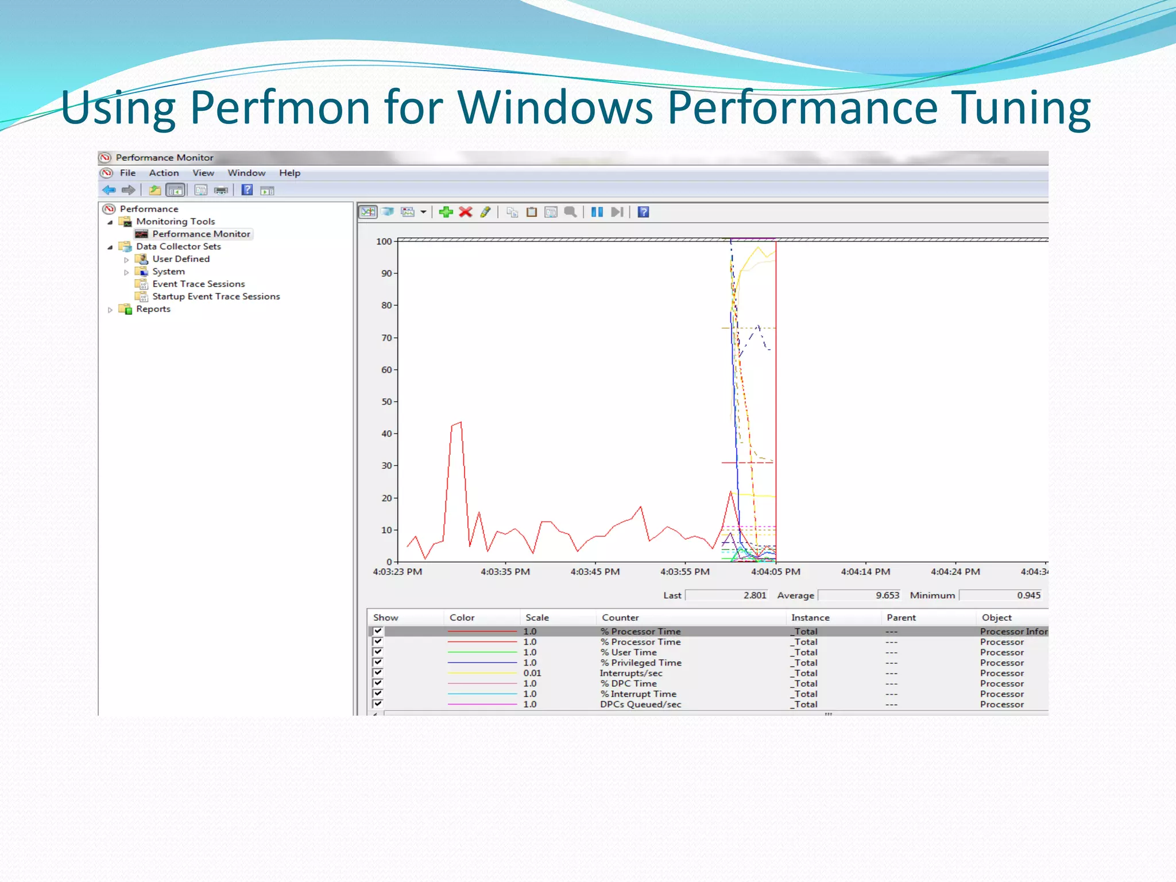Click the Print icon in the main toolbar
This screenshot has width=1176, height=882.
pos(221,190)
